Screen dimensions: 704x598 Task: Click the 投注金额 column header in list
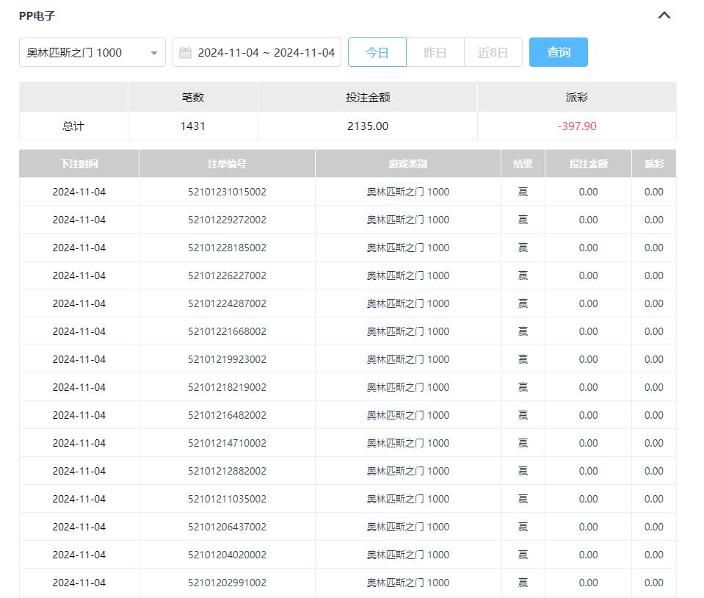click(x=588, y=164)
